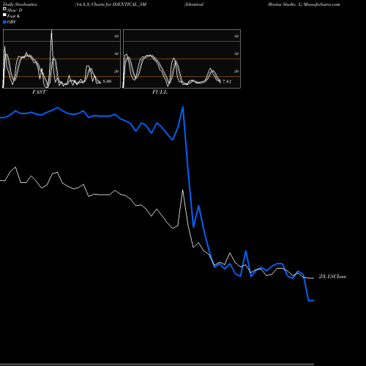This screenshot has height=366, width=366.
Task: Click the 50 level label in FULL chart
Action: (236, 53)
